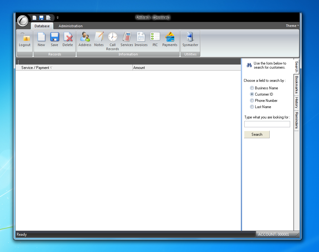
Task: Expand the quick access toolbar customize arrow
Action: [57, 18]
